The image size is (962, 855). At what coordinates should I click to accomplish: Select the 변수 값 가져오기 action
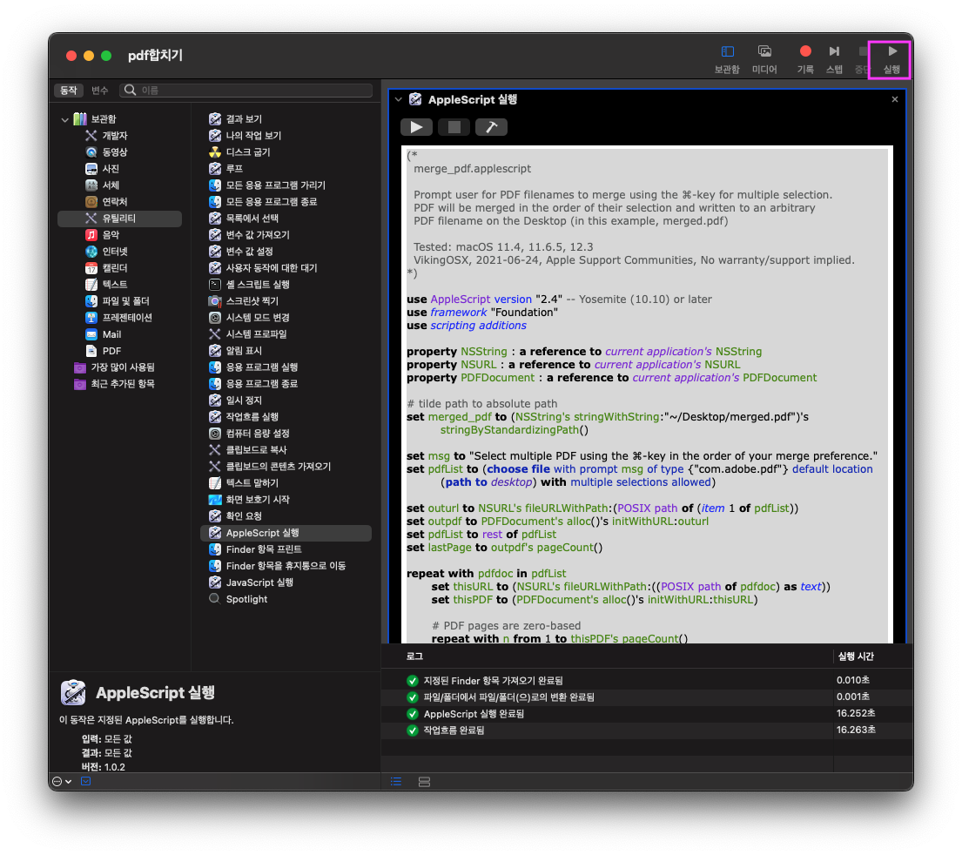(x=258, y=235)
